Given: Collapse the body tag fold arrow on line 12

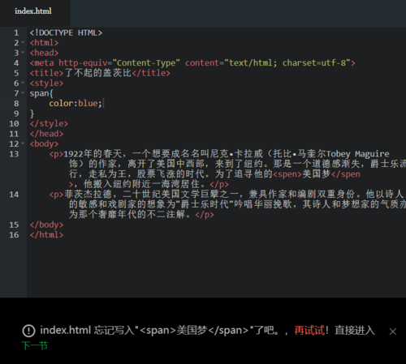Looking at the screenshot, I should pyautogui.click(x=23, y=143).
